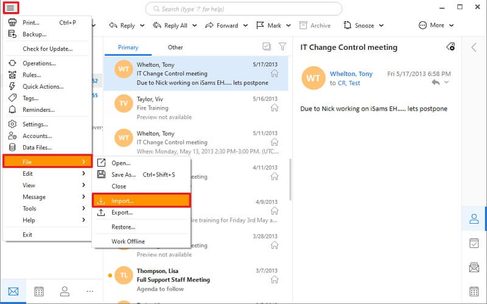Image resolution: width=487 pixels, height=304 pixels.
Task: Open Taylor, Viv Fire Training email
Action: coord(196,108)
